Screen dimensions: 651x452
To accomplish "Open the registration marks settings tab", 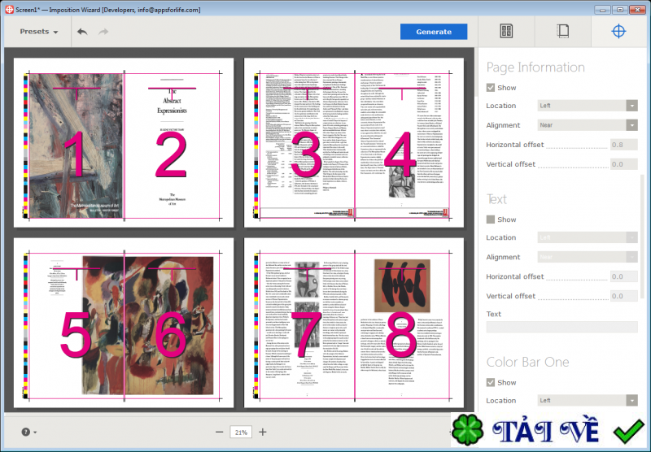I will click(x=618, y=31).
